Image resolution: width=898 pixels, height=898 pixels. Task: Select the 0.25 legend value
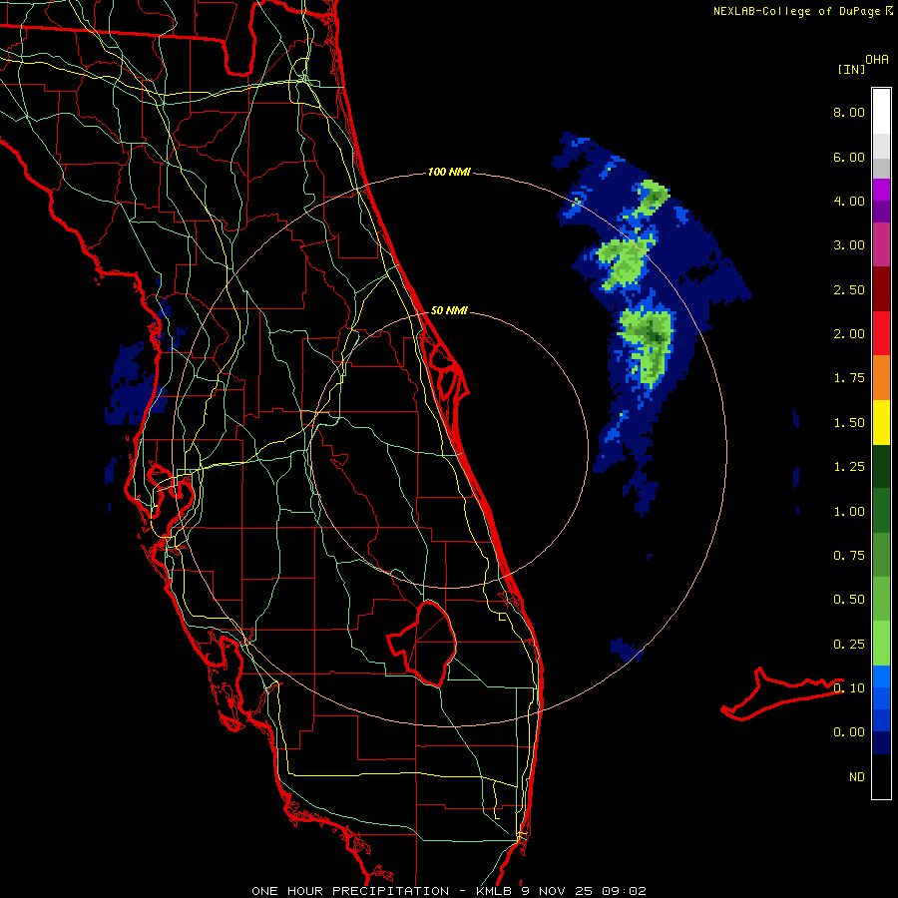pyautogui.click(x=849, y=645)
